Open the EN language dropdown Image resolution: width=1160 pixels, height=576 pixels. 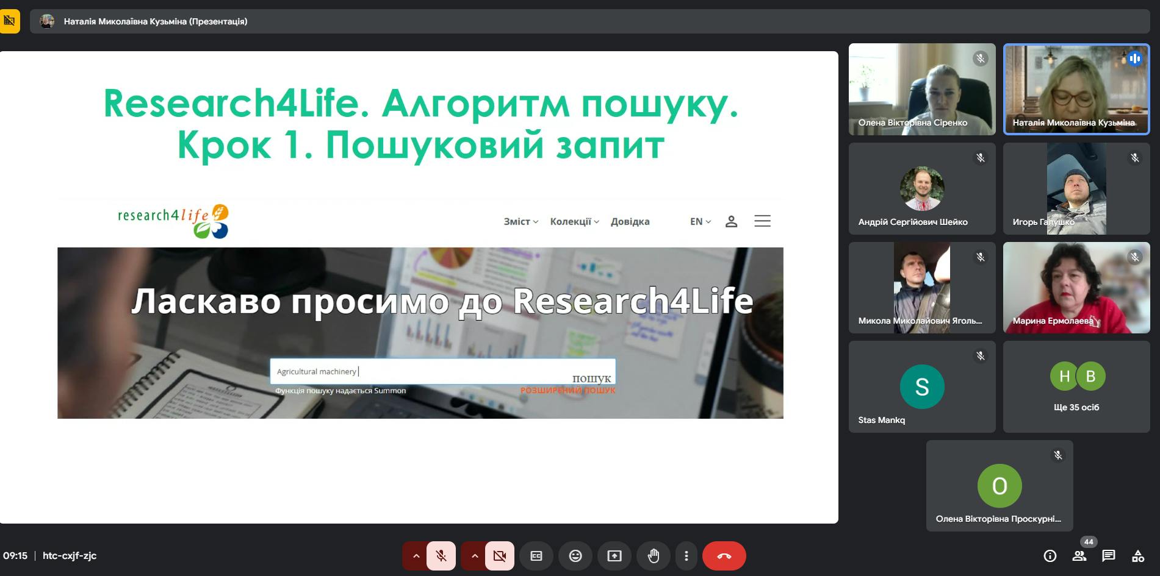pos(701,222)
